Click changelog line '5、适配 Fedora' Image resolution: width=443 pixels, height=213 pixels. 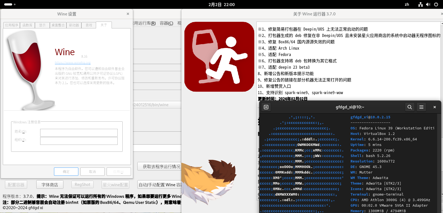tap(274, 55)
